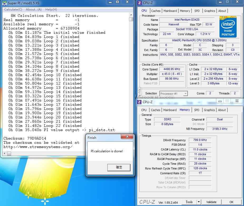244x206 pixels.
Task: Open the About...(A) menu in Super PI
Action: pos(34,10)
